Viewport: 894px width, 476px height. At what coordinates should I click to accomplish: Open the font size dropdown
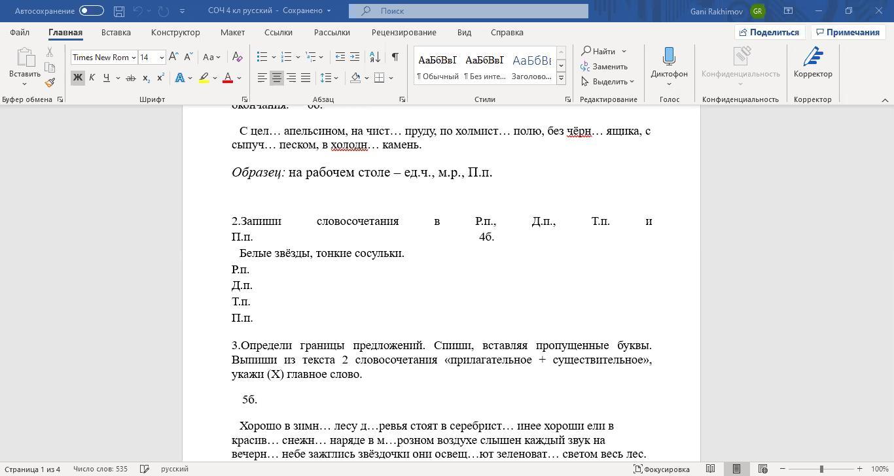[162, 58]
